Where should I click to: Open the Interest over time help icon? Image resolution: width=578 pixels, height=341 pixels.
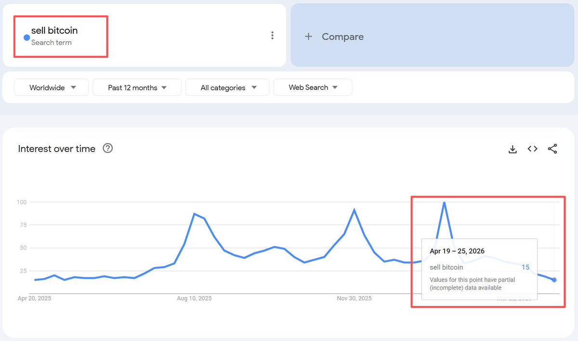point(107,148)
